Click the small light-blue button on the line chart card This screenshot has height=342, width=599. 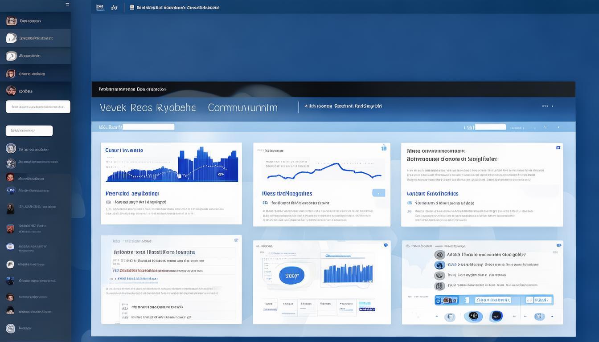pyautogui.click(x=378, y=193)
